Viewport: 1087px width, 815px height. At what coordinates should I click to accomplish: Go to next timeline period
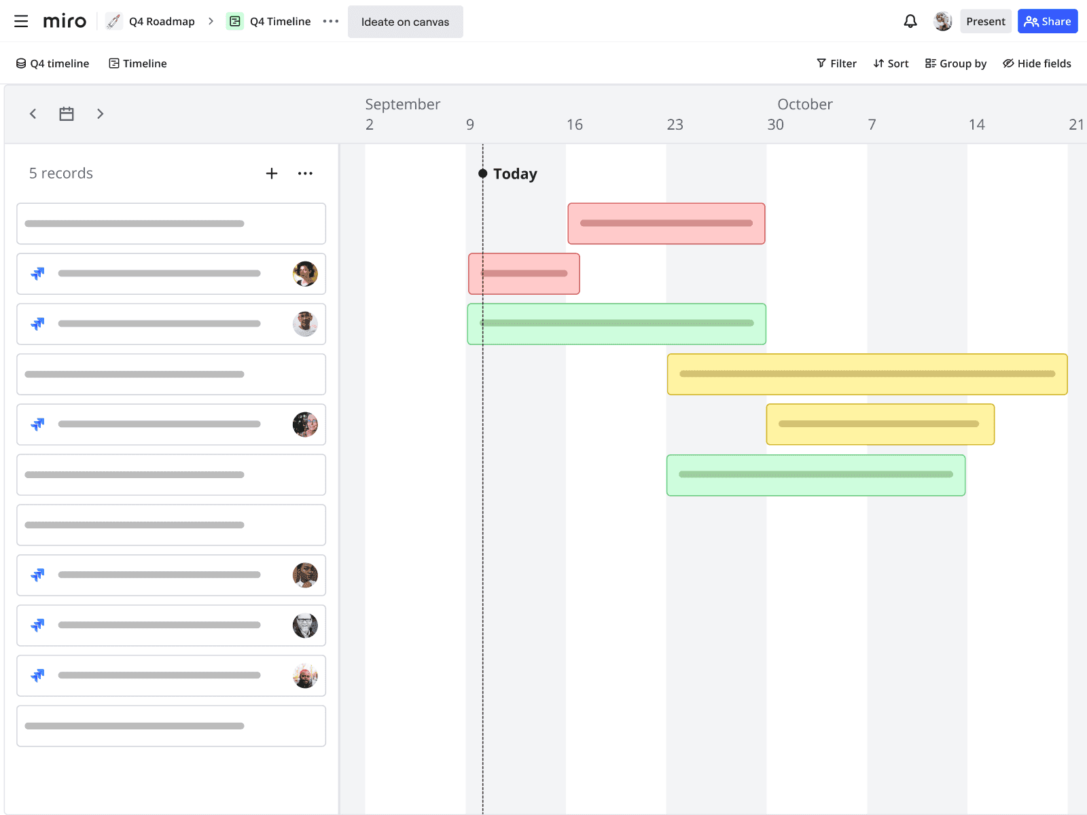100,114
